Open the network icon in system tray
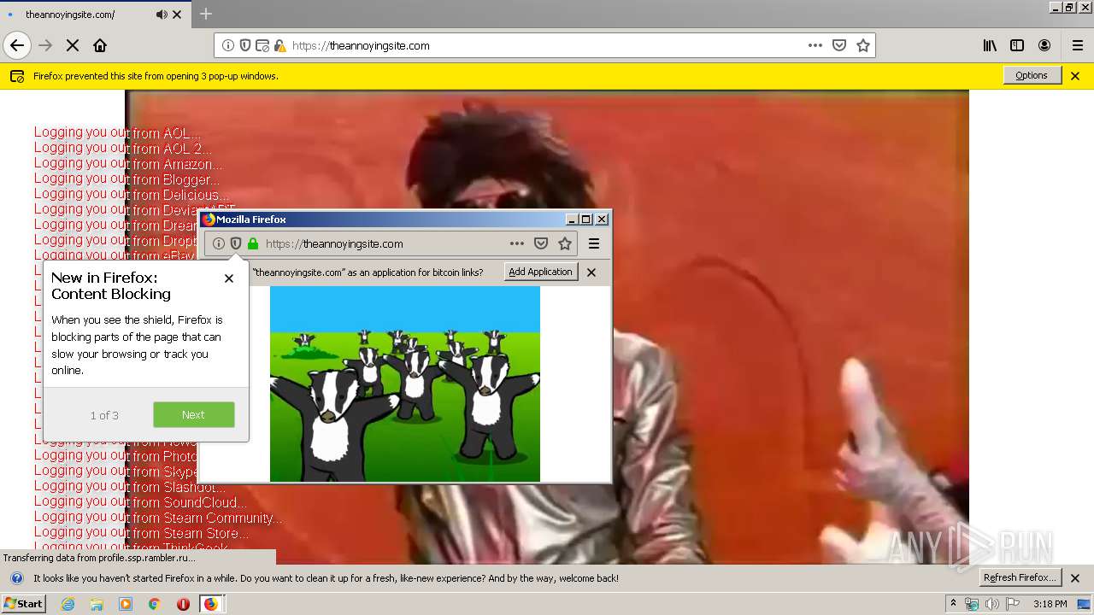1094x615 pixels. click(972, 604)
